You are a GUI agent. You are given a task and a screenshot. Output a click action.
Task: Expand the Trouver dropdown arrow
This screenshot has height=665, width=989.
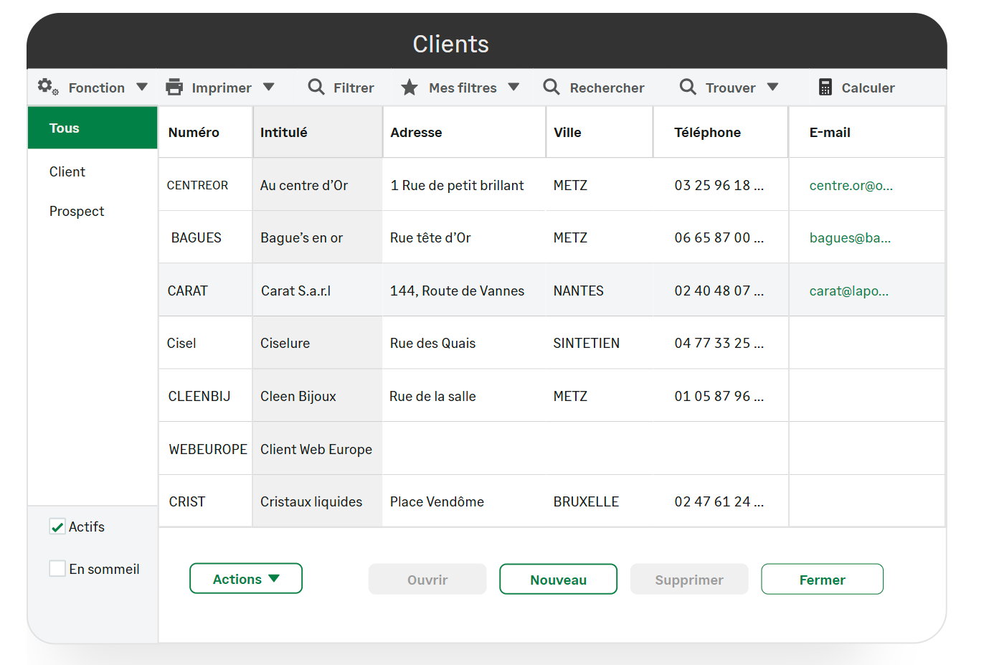pos(772,87)
